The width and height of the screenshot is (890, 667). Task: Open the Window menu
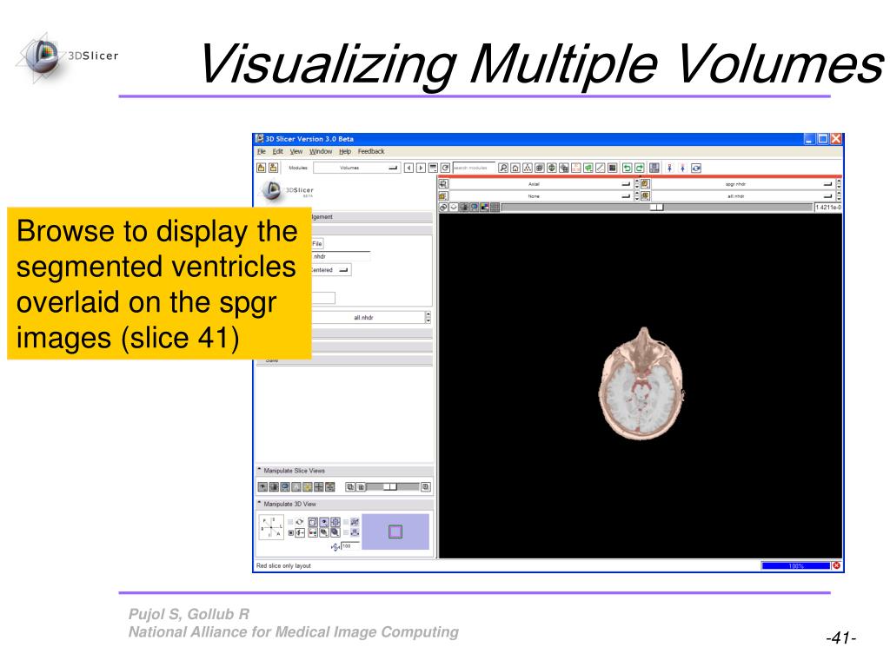click(x=321, y=151)
